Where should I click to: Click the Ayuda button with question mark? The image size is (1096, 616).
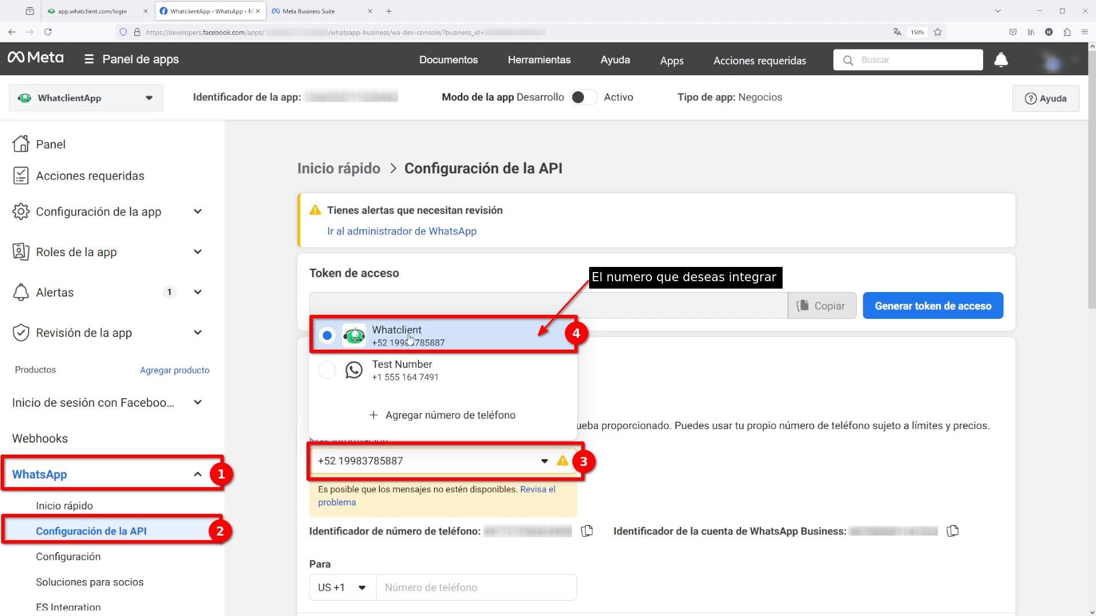[x=1045, y=98]
